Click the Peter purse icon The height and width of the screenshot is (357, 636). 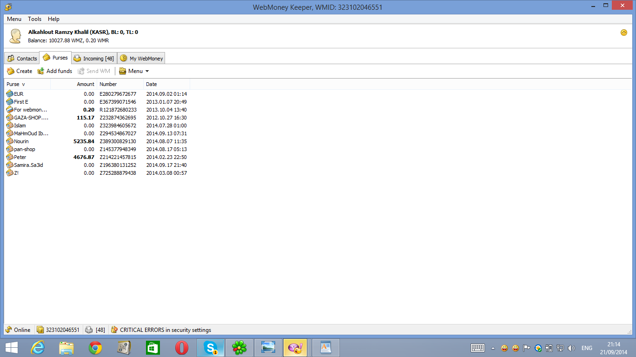click(x=10, y=157)
